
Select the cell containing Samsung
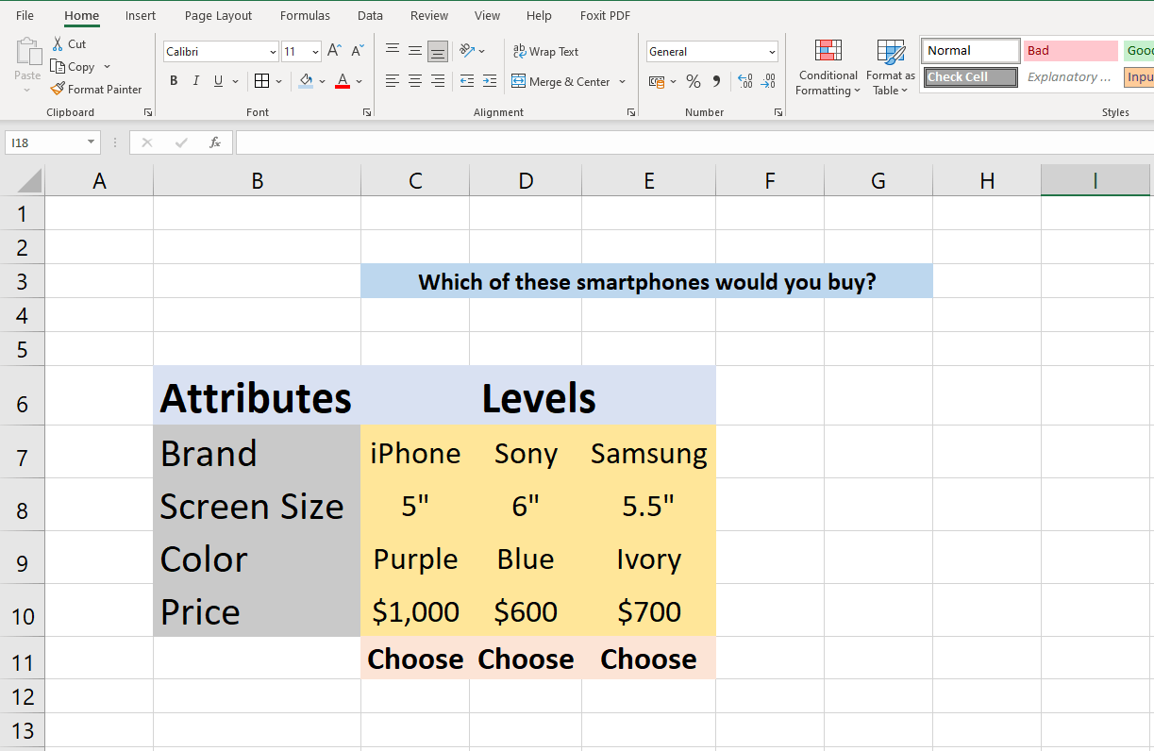(x=648, y=453)
